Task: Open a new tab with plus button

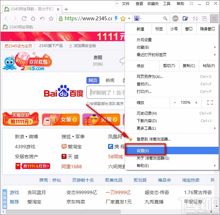Action: [66, 9]
